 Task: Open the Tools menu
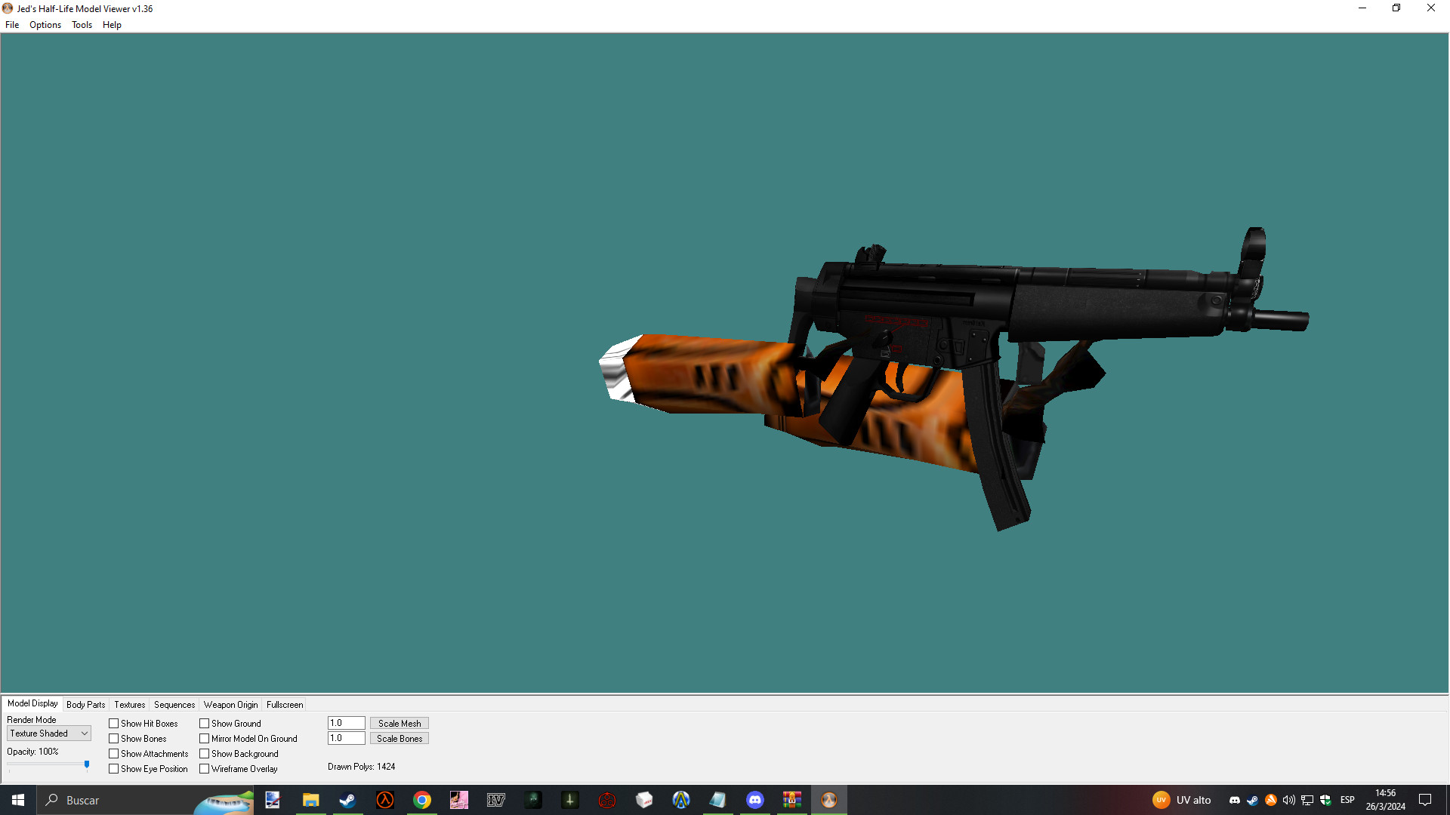[x=81, y=25]
